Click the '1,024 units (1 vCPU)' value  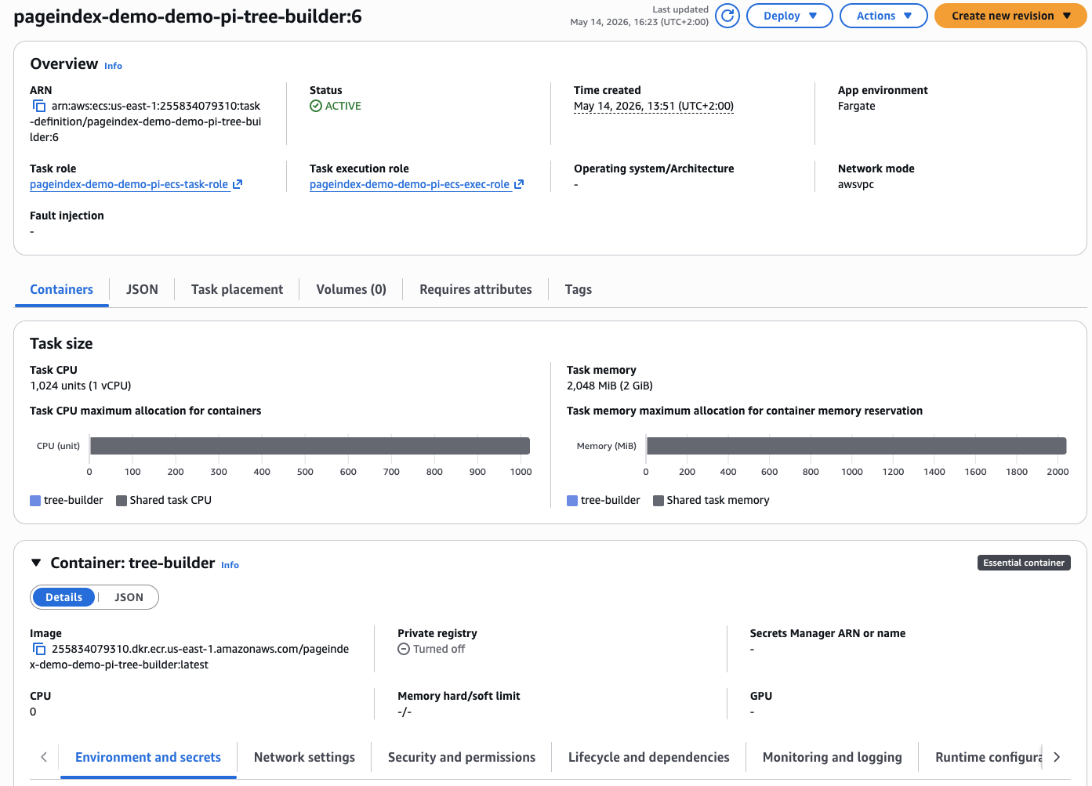click(x=81, y=386)
